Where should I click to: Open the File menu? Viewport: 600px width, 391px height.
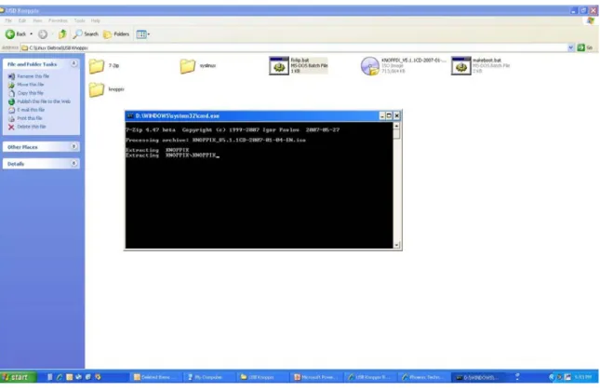(8, 20)
